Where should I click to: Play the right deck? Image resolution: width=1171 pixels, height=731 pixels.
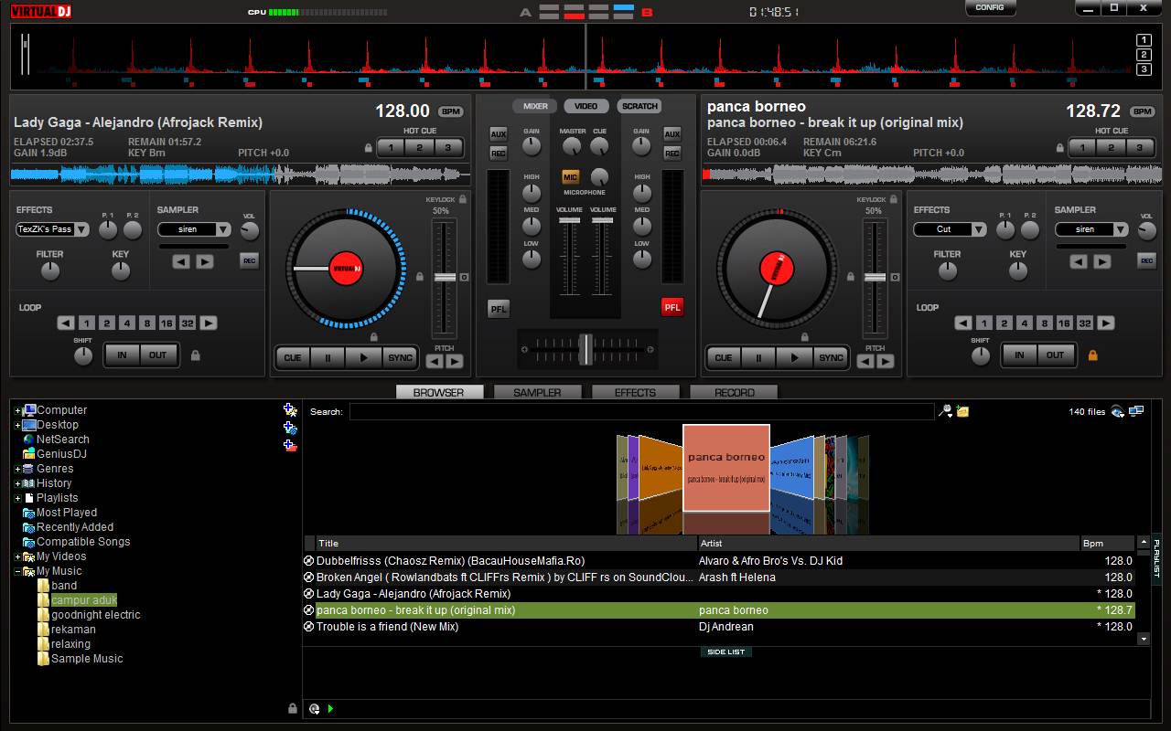click(793, 357)
